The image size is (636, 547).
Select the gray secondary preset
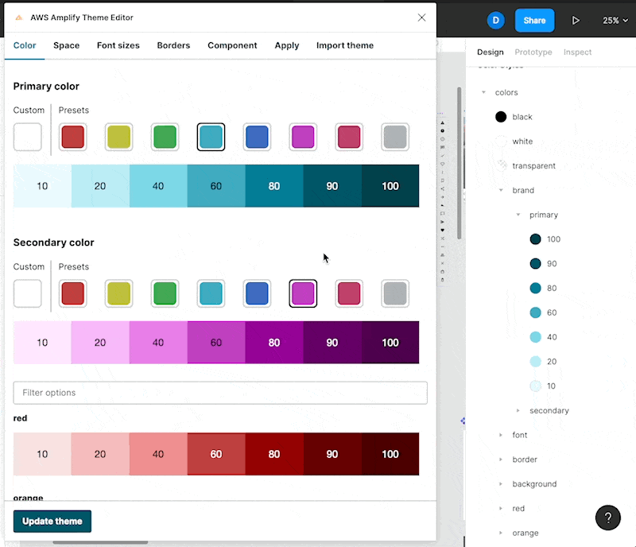tap(395, 293)
